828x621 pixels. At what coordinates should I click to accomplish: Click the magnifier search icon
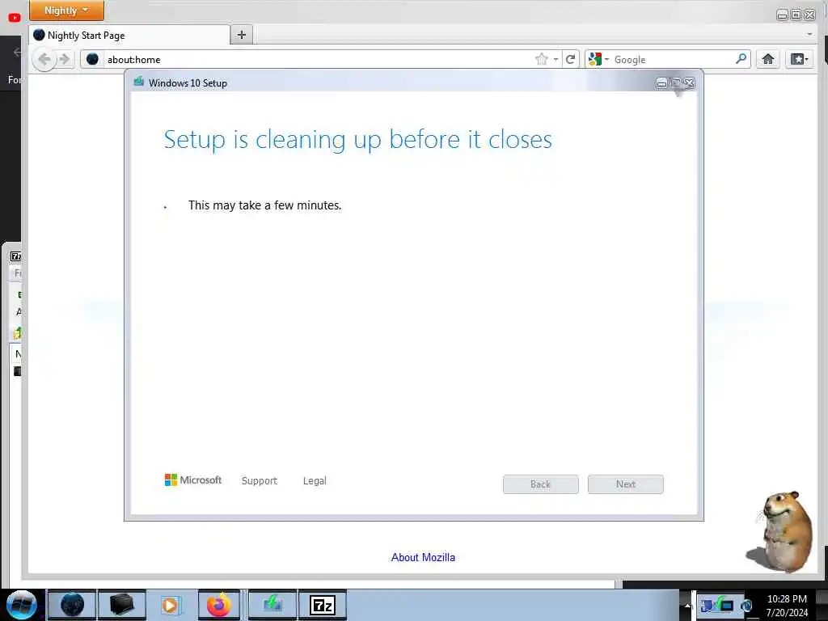point(741,58)
